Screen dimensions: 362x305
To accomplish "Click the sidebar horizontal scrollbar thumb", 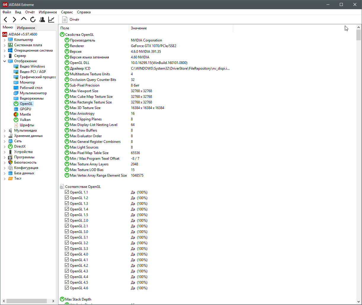I will 27,301.
